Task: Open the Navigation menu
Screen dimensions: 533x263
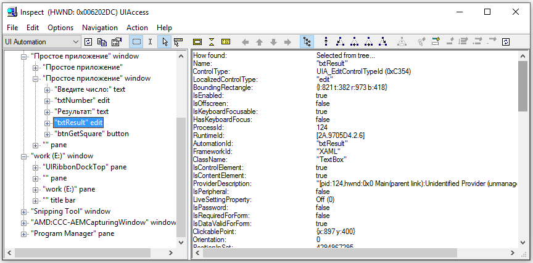Action: pos(100,28)
